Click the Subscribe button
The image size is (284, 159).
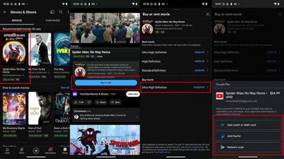133,94
